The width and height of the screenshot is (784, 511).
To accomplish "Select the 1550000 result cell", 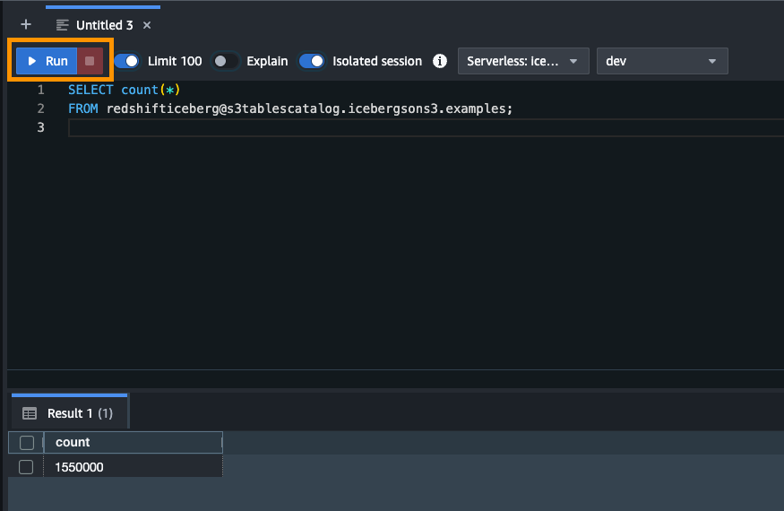I will point(133,467).
